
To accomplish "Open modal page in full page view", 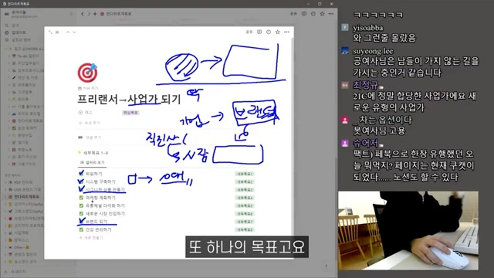I will 50,32.
